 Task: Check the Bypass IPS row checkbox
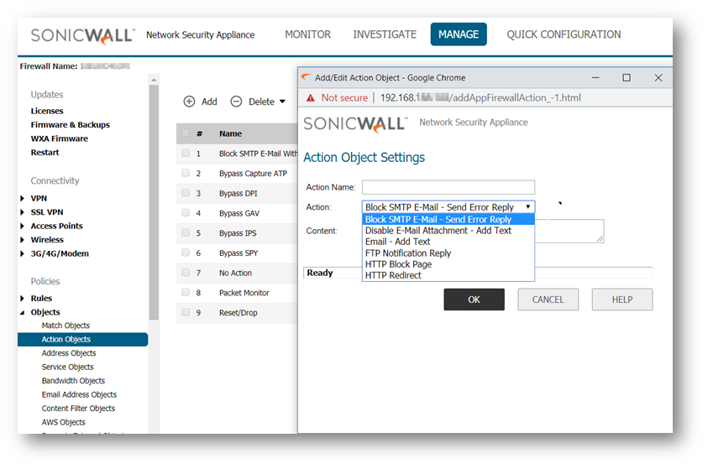click(x=186, y=232)
